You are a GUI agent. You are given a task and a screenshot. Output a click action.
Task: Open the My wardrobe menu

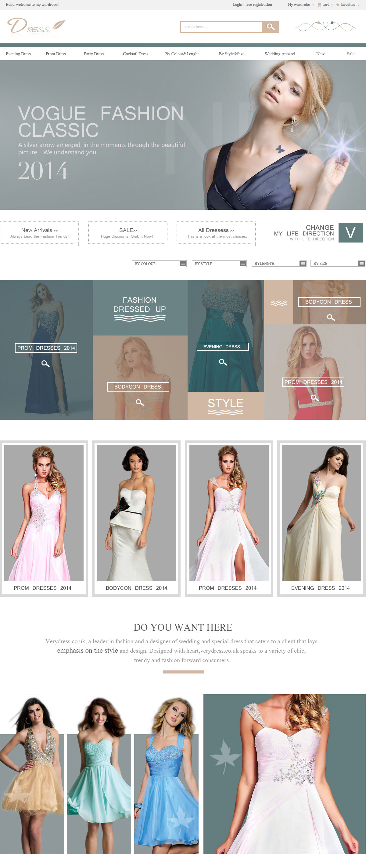coord(300,5)
